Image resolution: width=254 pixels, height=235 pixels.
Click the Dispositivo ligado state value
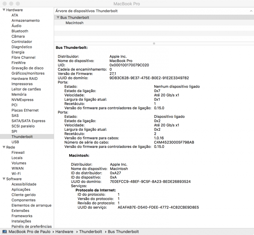169,117
